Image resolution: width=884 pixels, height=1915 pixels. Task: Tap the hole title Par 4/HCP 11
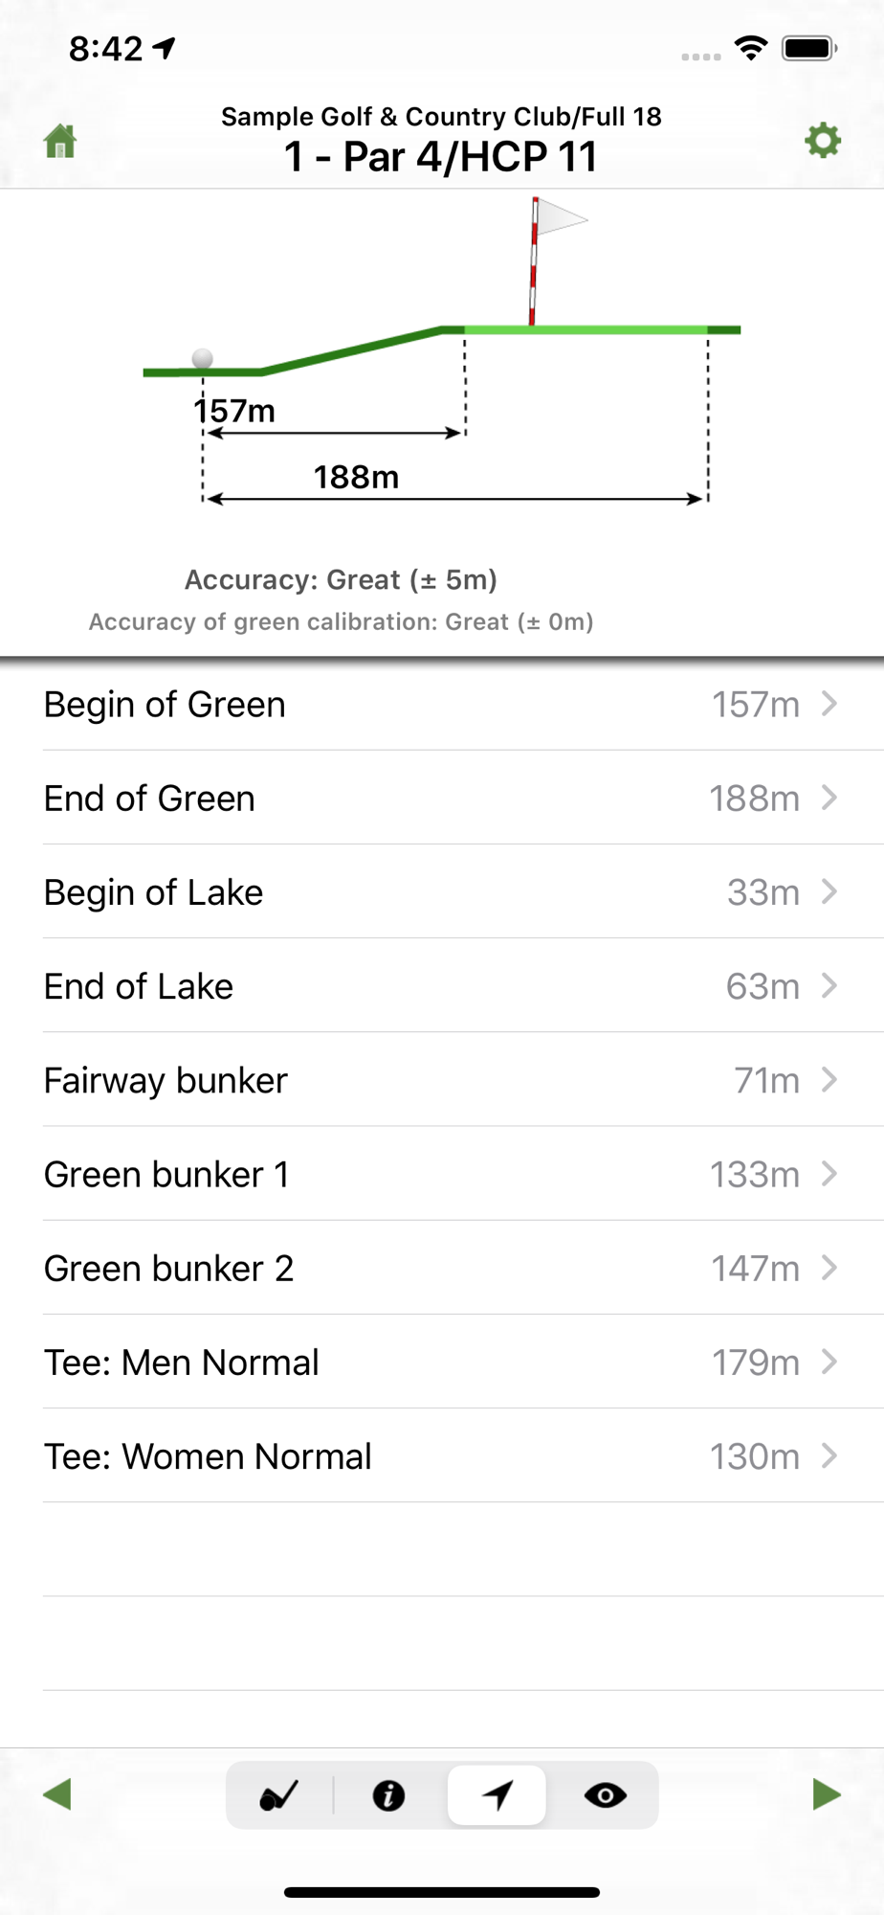(441, 157)
